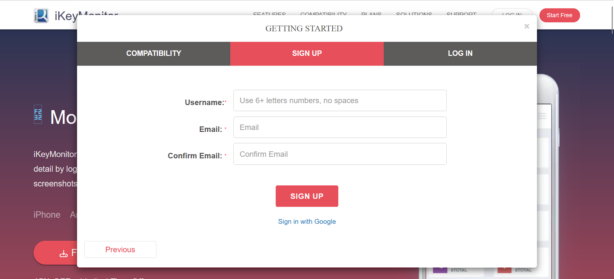Screen dimensions: 614x279
Task: Select the Confirm Email field
Action: tap(340, 154)
